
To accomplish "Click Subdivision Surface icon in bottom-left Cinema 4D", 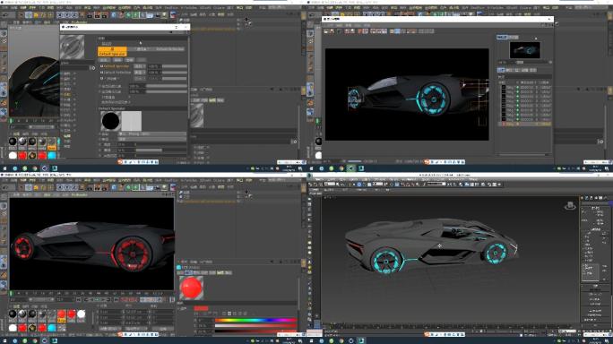I will 128,187.
